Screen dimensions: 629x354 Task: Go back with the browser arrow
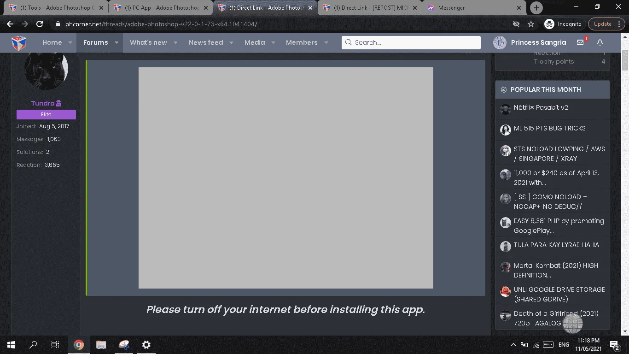[x=10, y=24]
